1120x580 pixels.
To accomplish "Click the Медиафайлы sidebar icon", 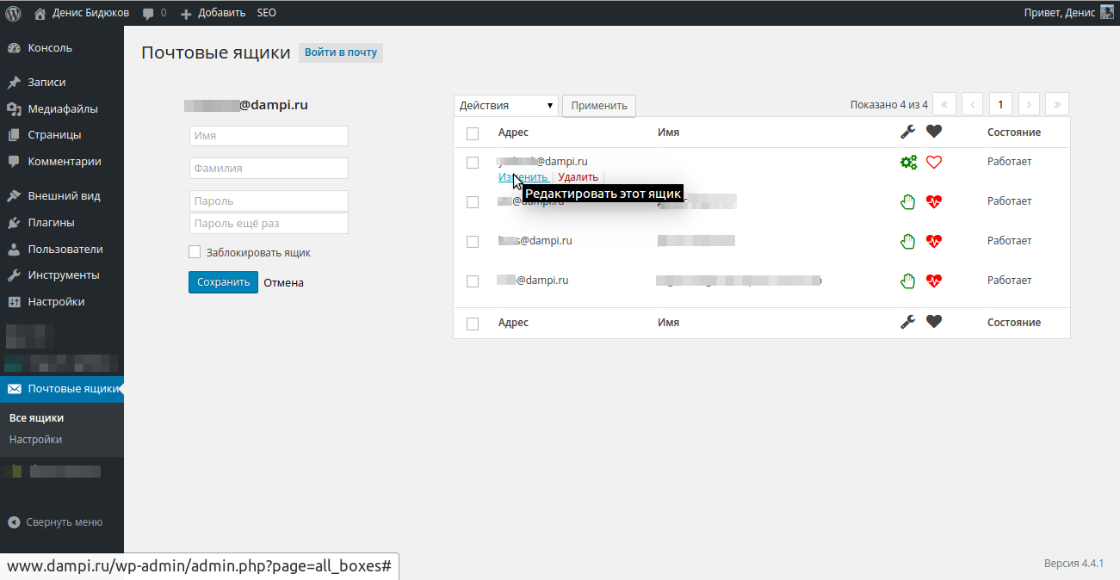I will coord(14,109).
